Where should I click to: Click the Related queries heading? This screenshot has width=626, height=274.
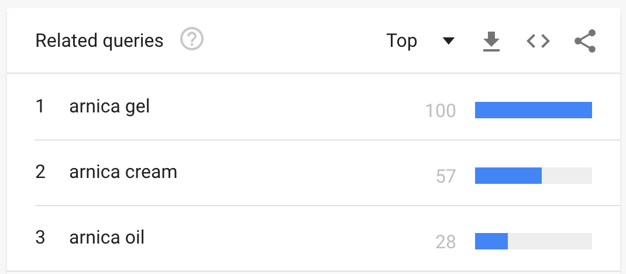[99, 41]
